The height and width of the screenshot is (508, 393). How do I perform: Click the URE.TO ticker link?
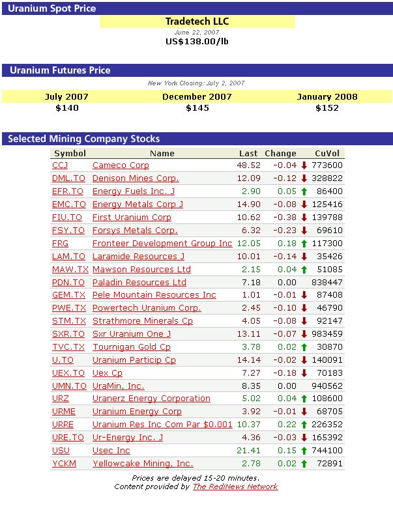coord(68,438)
